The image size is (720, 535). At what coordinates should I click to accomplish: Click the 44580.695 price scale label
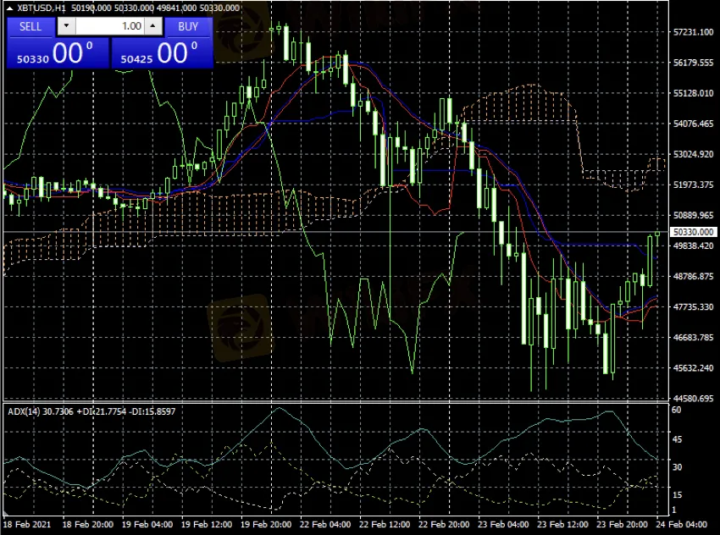[694, 398]
